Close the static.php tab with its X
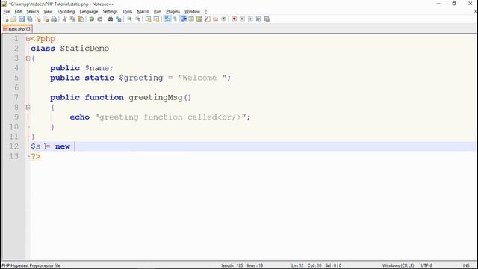Viewport: 478px width, 269px height. tap(28, 29)
